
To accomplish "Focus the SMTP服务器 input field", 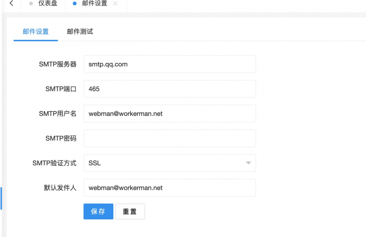I will click(169, 64).
